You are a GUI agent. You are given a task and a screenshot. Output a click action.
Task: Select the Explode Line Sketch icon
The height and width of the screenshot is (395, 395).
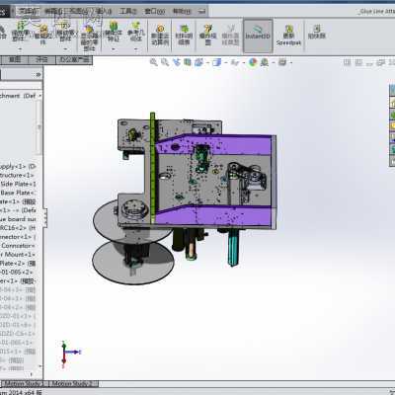coord(230,35)
